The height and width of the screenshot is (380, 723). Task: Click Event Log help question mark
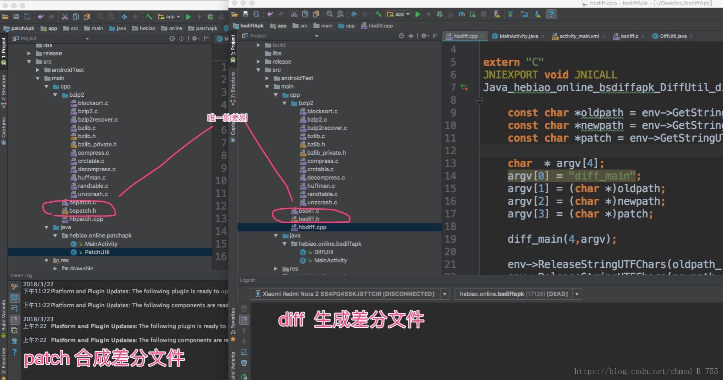point(14,352)
